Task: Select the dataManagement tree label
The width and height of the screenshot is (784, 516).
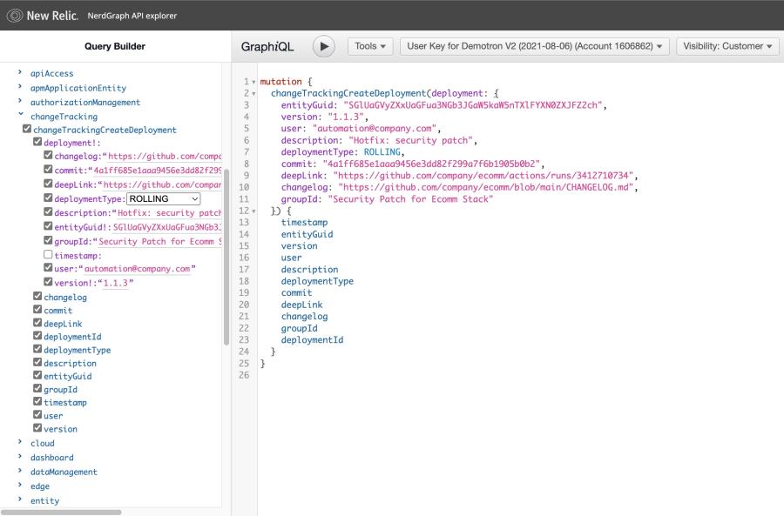Action: 64,472
